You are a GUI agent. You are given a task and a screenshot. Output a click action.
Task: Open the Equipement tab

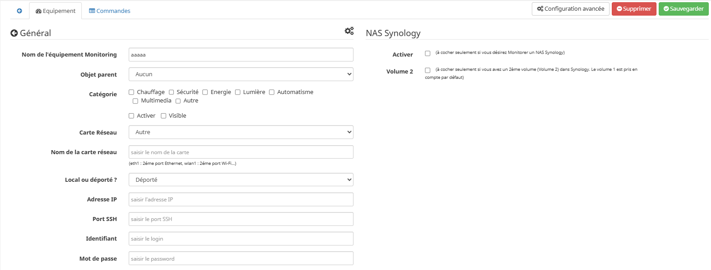55,11
